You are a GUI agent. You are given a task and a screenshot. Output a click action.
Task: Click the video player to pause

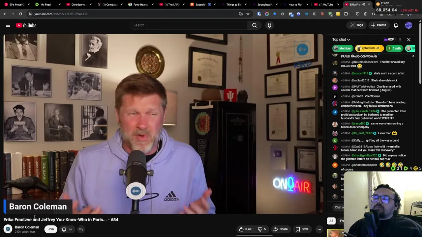(164, 124)
